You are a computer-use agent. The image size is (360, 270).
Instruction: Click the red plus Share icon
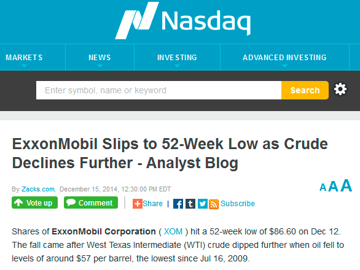tap(137, 204)
